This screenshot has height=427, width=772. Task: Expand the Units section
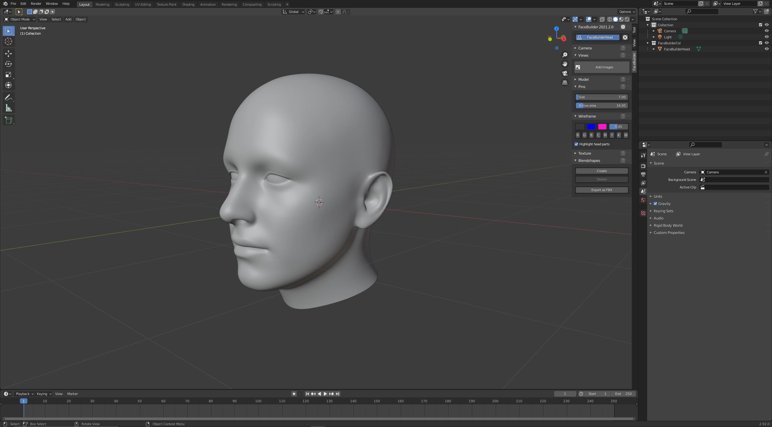[658, 196]
